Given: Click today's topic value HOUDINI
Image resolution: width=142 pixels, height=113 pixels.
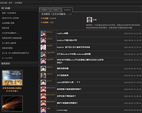Looking at the screenshot, I should click(x=53, y=18).
